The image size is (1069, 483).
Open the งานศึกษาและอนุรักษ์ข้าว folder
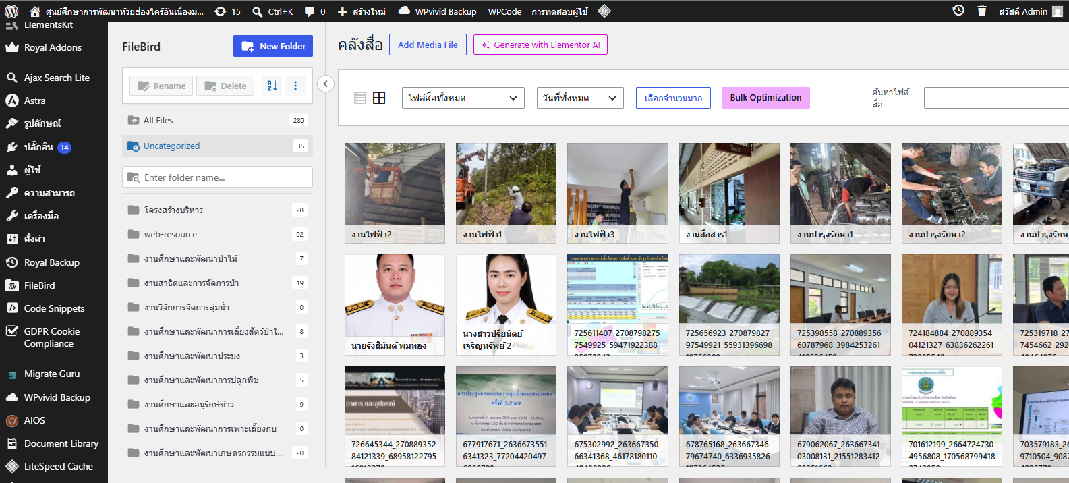(217, 404)
